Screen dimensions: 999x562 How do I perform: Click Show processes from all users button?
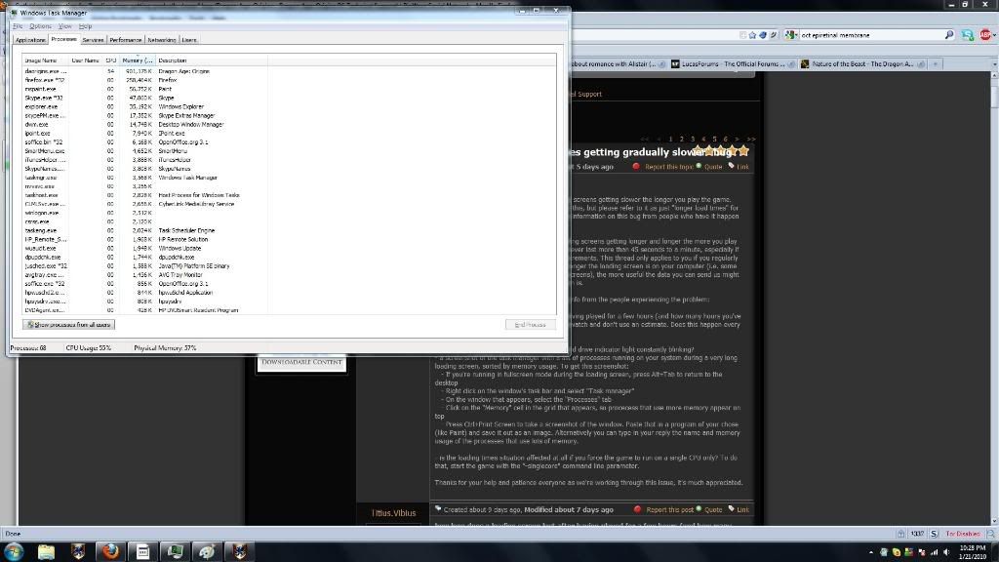(68, 324)
